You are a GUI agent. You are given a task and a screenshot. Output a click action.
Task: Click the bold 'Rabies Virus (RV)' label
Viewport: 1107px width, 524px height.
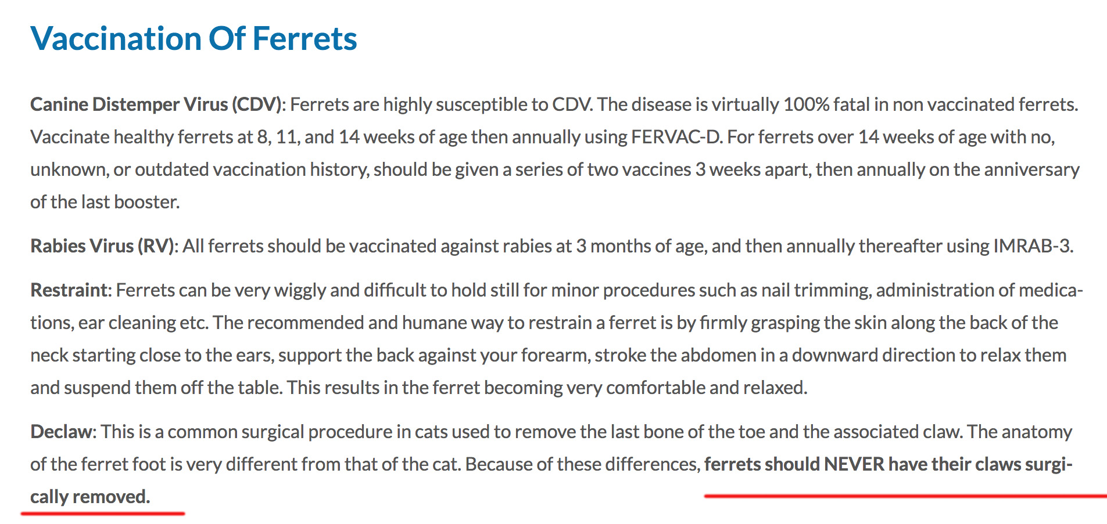102,246
